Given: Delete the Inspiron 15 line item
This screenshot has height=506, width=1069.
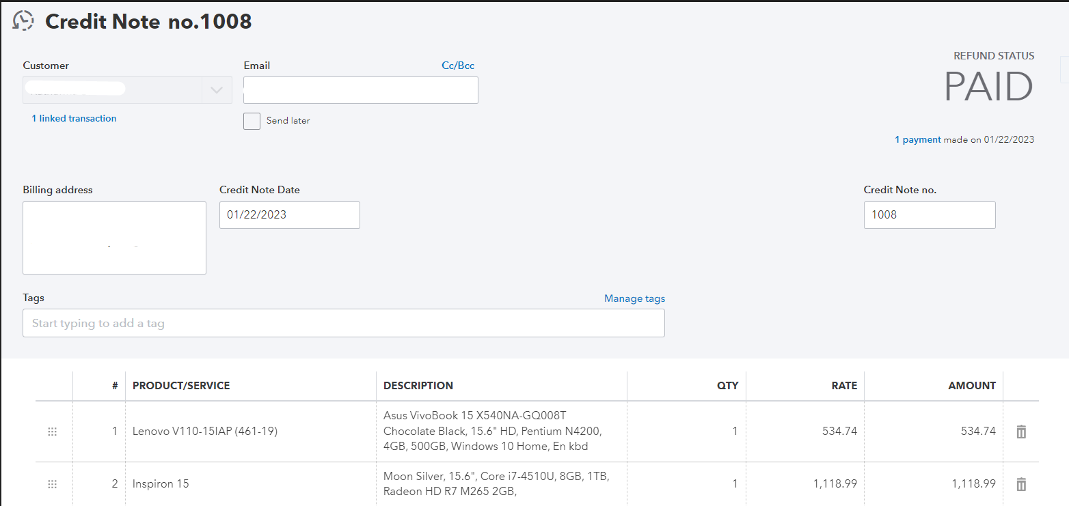Looking at the screenshot, I should [x=1021, y=484].
